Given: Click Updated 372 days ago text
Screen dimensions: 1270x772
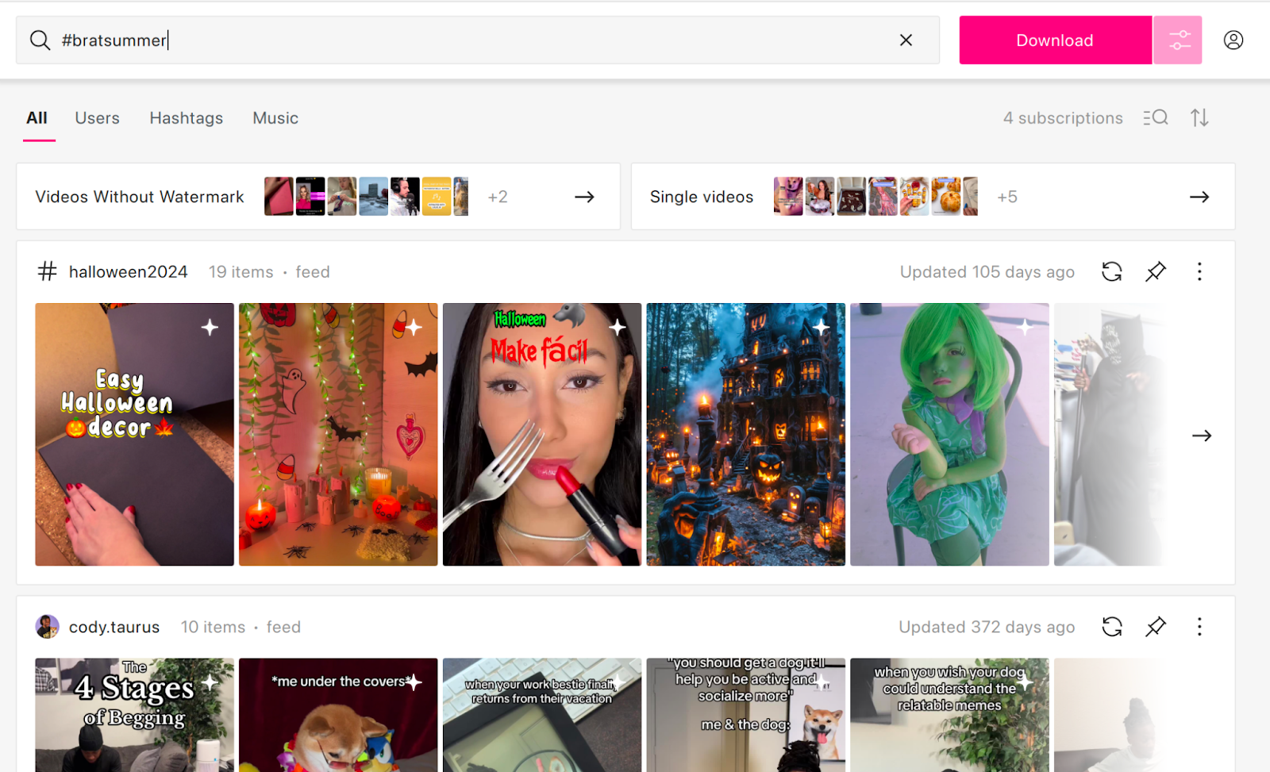Looking at the screenshot, I should [987, 627].
